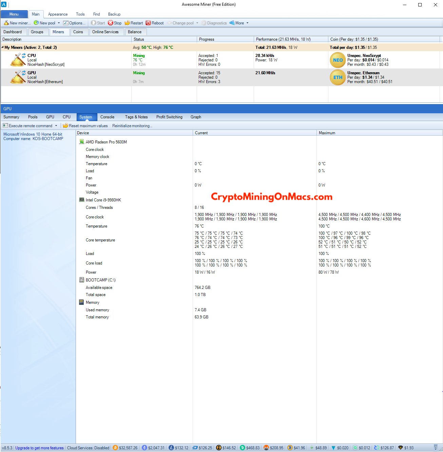Screen dimensions: 443x452
Task: Click the Litecoin icon showing $132.12
Action: (171, 448)
